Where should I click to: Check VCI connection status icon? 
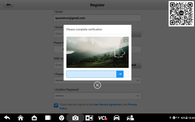tap(103, 118)
